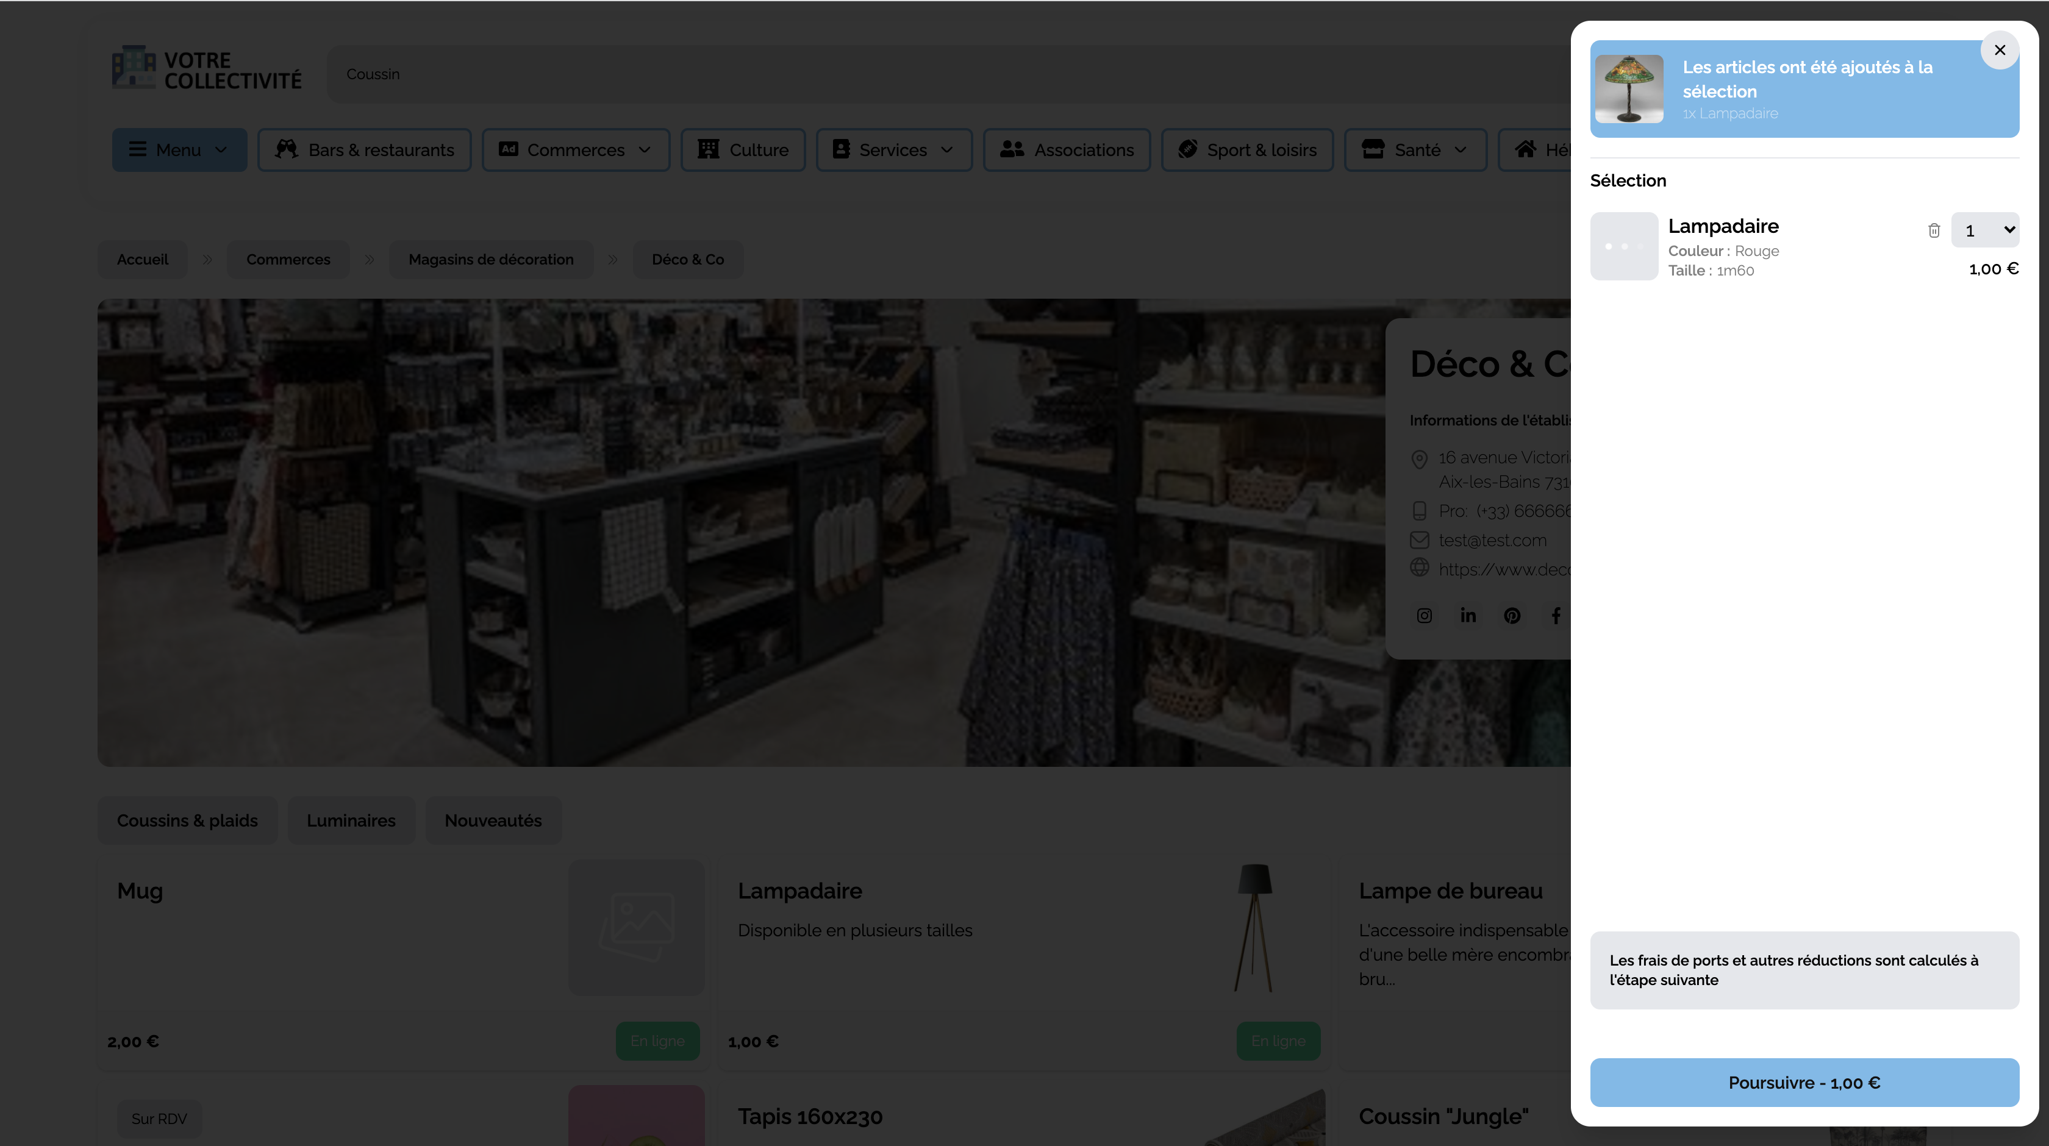Screen dimensions: 2049x1146
Task: Close the selection side panel
Action: pos(2000,50)
